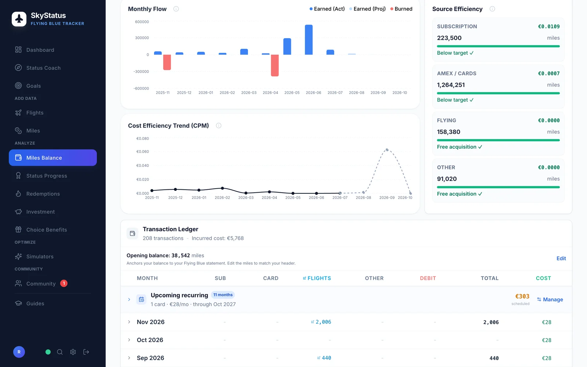Click the SUBSCRIPTION €0.0109 value

click(x=549, y=26)
